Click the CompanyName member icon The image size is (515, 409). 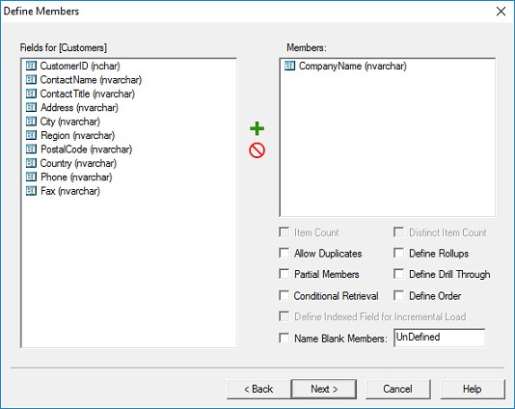pos(289,66)
